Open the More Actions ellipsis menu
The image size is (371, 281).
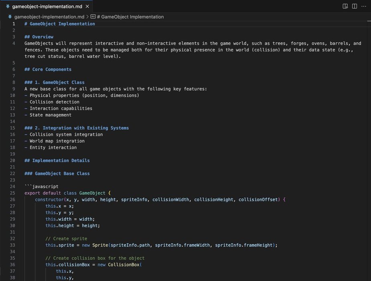pos(364,6)
